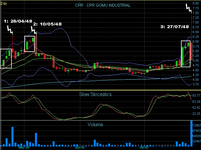The image size is (201, 150).
Task: Click the 4.75 price axis label
Action: 196,65
